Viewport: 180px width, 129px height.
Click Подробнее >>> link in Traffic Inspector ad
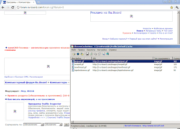37,117
